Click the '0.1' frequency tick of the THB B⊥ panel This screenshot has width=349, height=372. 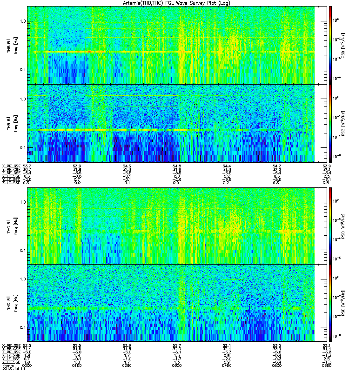click(x=23, y=70)
